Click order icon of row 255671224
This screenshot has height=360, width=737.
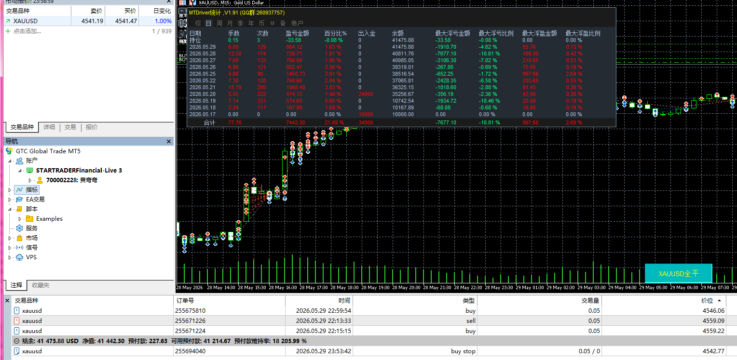pos(17,331)
